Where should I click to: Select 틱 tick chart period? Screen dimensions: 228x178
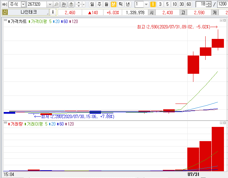(121, 4)
